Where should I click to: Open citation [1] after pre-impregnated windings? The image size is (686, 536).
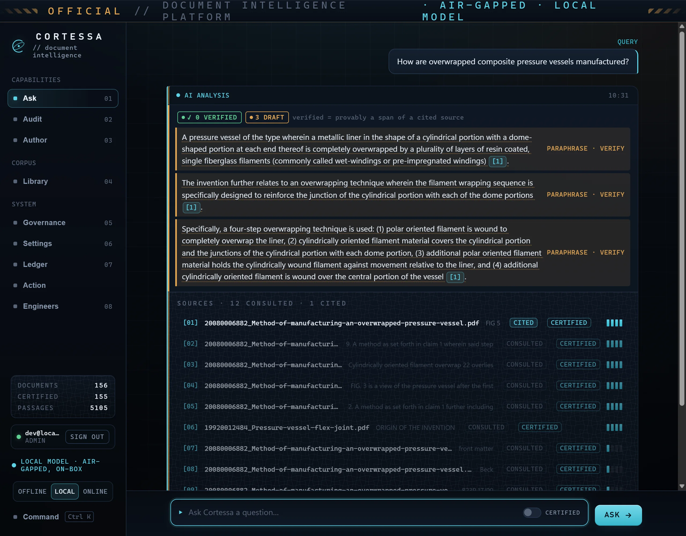pyautogui.click(x=498, y=162)
